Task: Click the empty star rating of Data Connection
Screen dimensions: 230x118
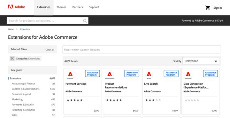Action: pyautogui.click(x=192, y=100)
